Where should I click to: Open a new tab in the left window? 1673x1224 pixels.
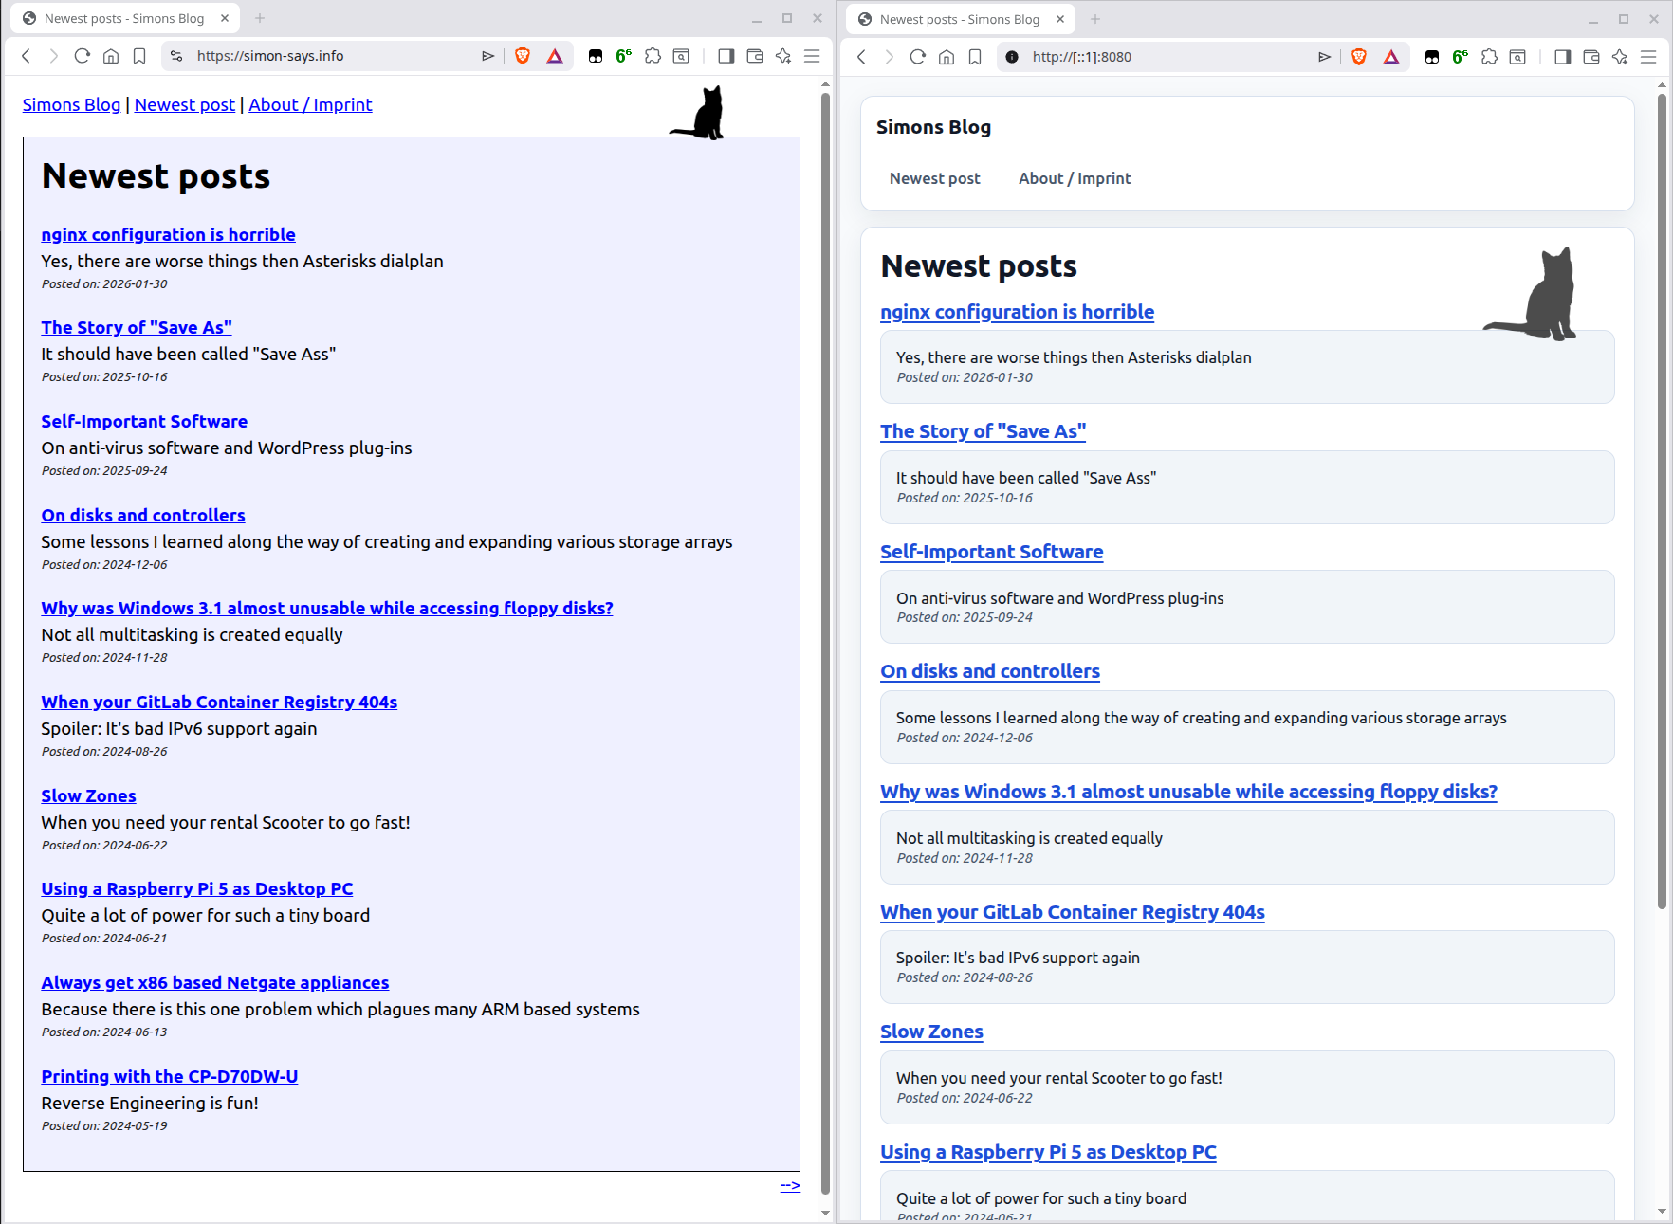coord(260,18)
